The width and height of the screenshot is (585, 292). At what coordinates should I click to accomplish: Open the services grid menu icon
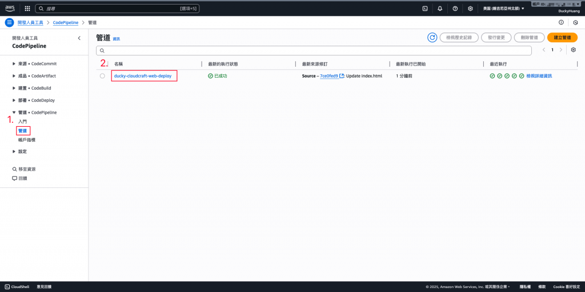(x=27, y=8)
